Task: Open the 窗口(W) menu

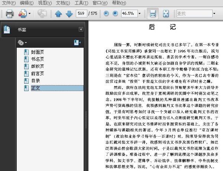Action: pyautogui.click(x=100, y=3)
